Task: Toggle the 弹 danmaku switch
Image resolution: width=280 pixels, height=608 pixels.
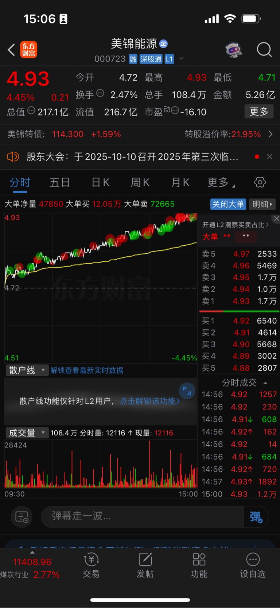Action: tap(256, 517)
